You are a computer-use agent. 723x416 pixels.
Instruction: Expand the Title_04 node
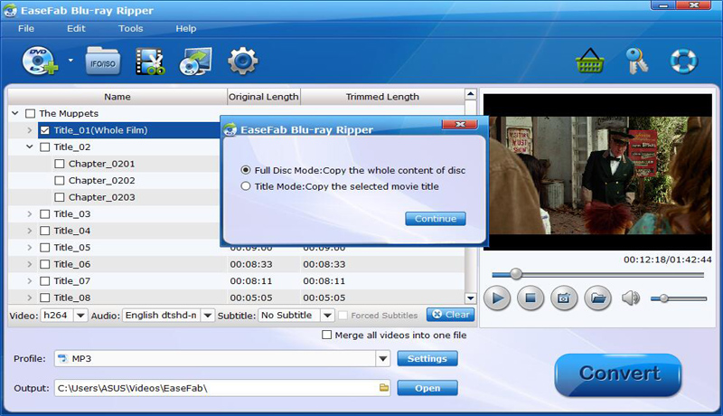(x=30, y=231)
